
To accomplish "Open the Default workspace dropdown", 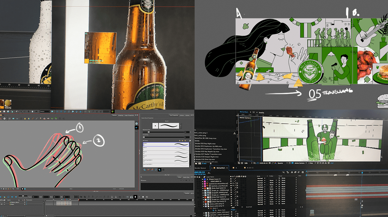I will pyautogui.click(x=44, y=111).
